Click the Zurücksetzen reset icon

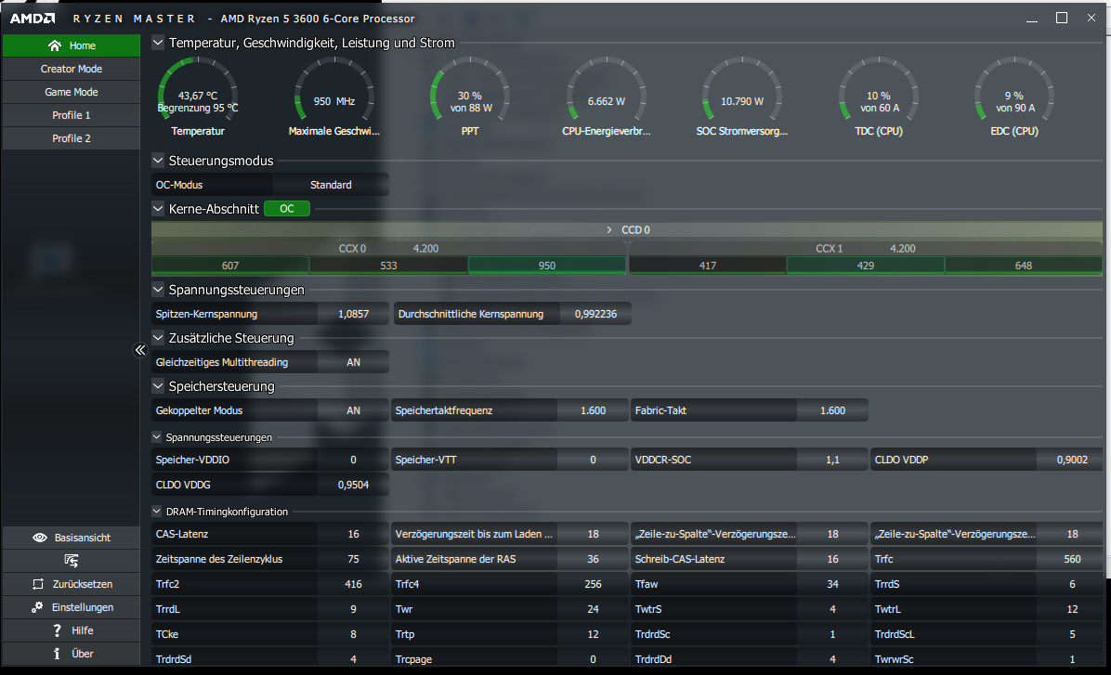tap(37, 584)
